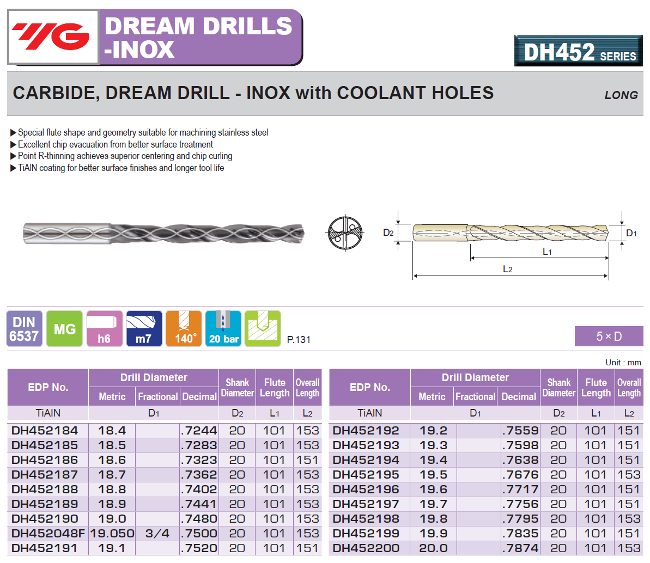Select the green MG icon
The height and width of the screenshot is (563, 650).
click(64, 329)
